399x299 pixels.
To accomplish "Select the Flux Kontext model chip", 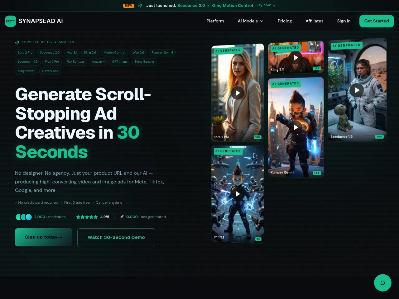I will click(x=75, y=62).
